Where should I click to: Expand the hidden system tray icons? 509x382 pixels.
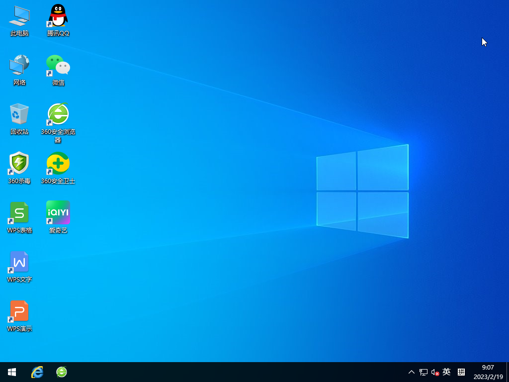click(411, 372)
